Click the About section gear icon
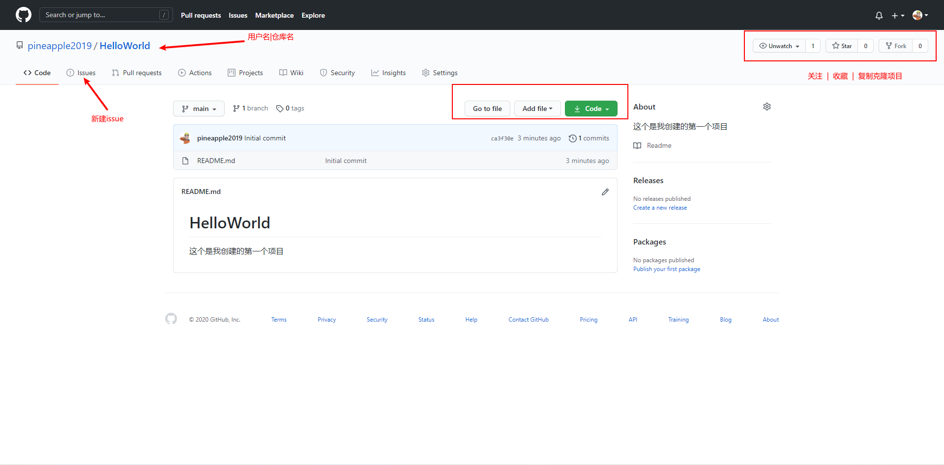The width and height of the screenshot is (944, 465). point(767,107)
